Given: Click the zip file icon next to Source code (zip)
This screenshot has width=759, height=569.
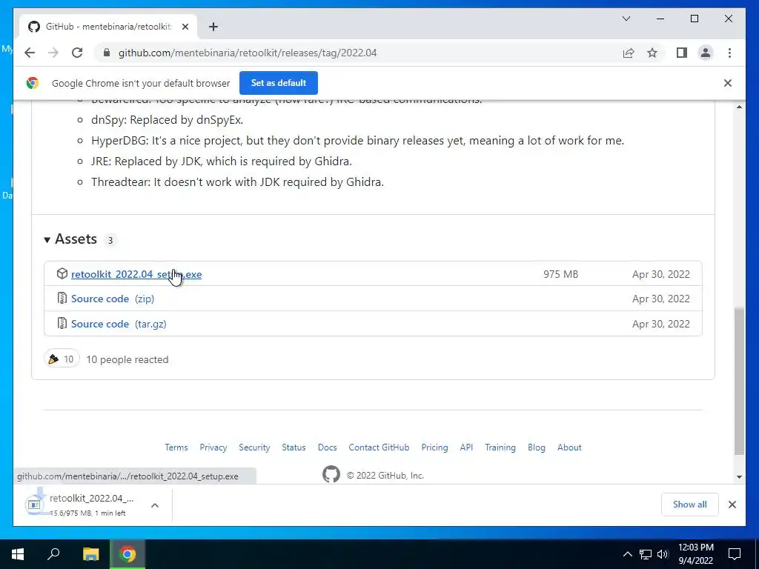Looking at the screenshot, I should 62,298.
